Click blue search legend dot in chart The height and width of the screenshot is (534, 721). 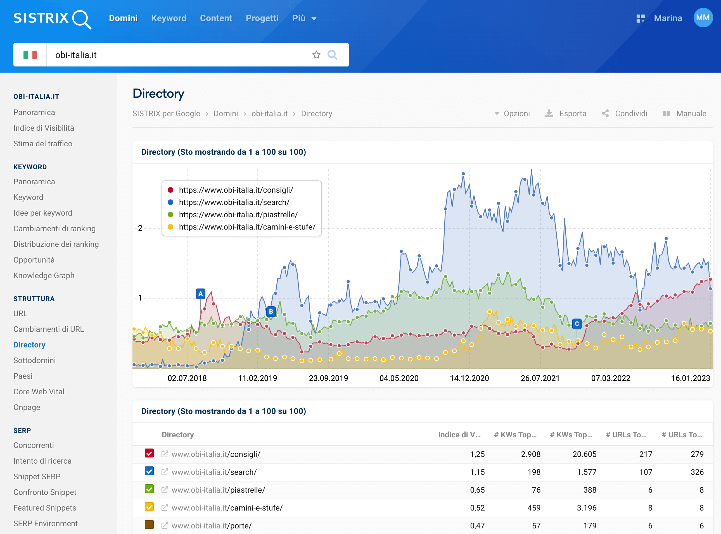pos(170,202)
